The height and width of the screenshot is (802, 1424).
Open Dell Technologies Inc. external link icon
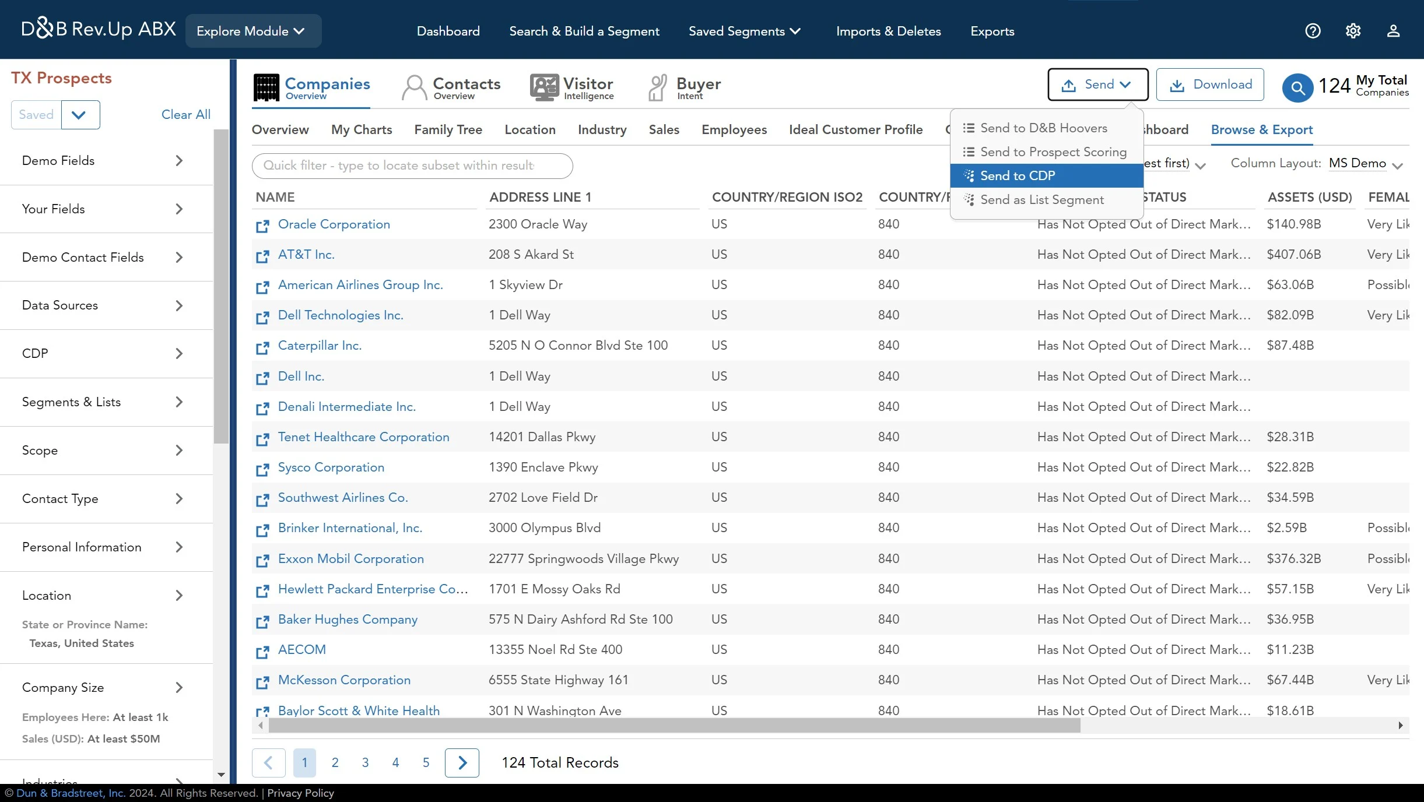point(262,316)
